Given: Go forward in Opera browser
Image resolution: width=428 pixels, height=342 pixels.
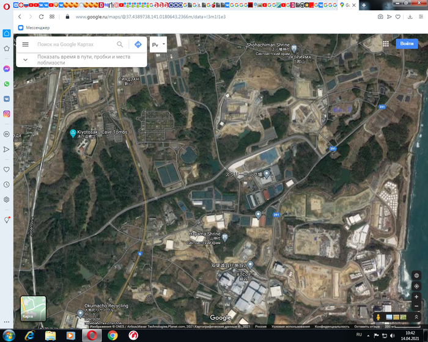Looking at the screenshot, I should point(31,16).
